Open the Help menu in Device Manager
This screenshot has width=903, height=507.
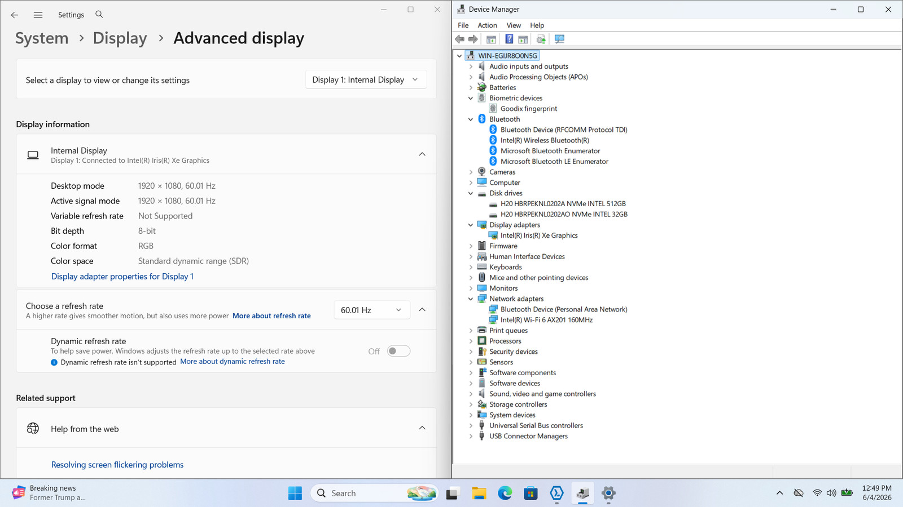(x=537, y=25)
